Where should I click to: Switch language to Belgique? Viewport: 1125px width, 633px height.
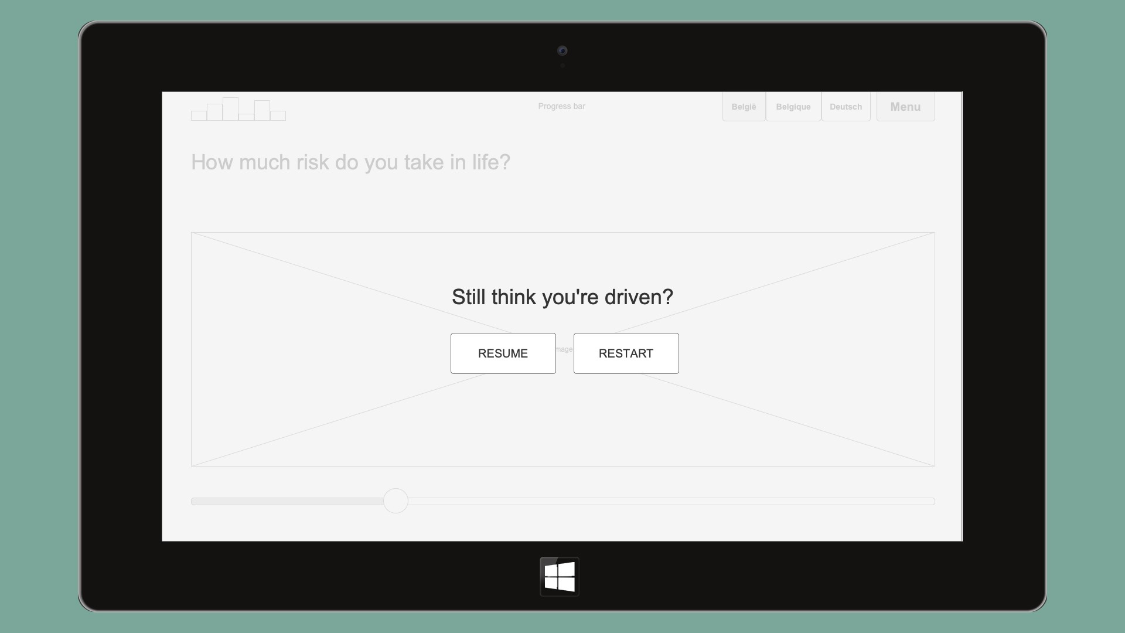[x=793, y=107]
